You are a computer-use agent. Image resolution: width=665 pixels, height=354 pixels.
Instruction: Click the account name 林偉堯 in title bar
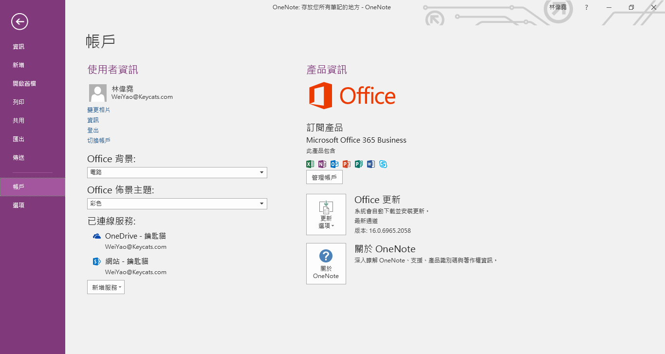click(x=558, y=7)
